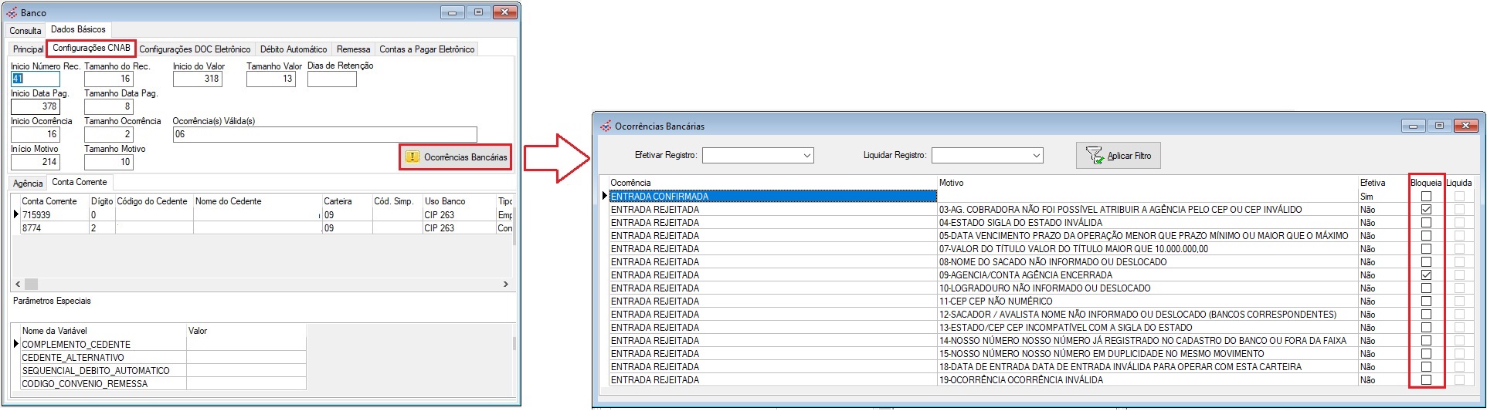
Task: Select the row marker for conta 715939
Action: [x=15, y=214]
